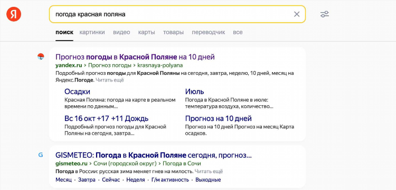Open the Завтра Gismeteo quick link
The height and width of the screenshot is (190, 396).
(87, 180)
